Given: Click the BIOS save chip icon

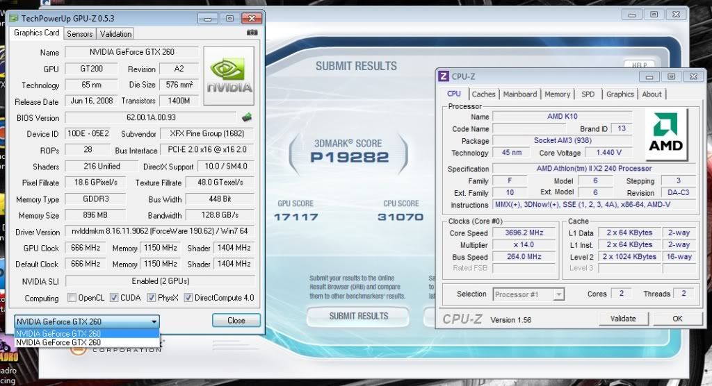Looking at the screenshot, I should coord(247,117).
